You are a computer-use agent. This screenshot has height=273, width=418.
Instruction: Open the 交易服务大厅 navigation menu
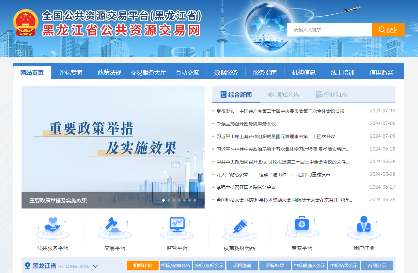pyautogui.click(x=148, y=72)
